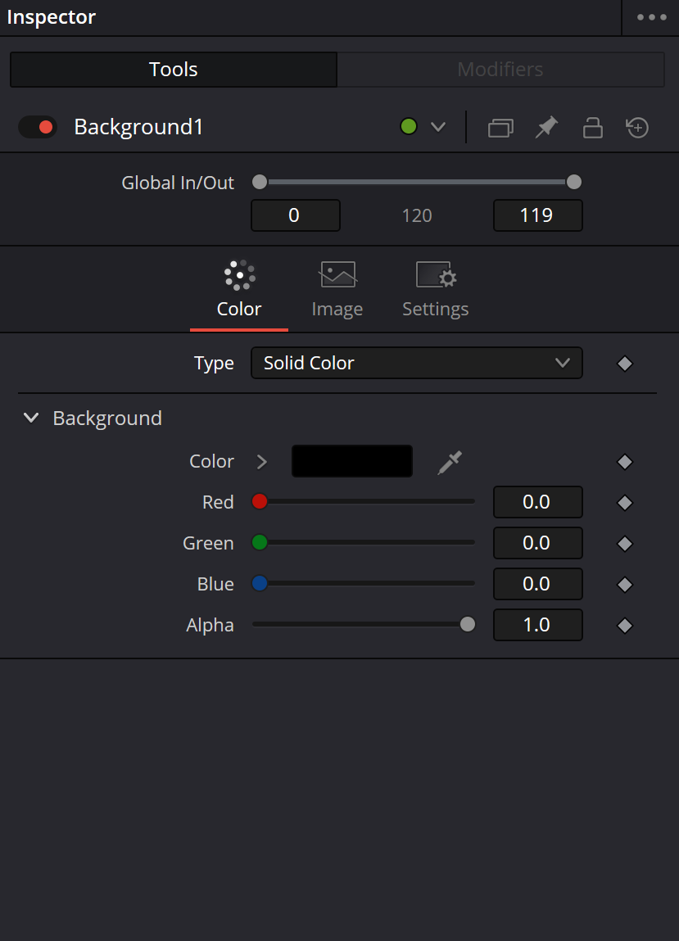
Task: Click the Green value field
Action: (x=538, y=543)
